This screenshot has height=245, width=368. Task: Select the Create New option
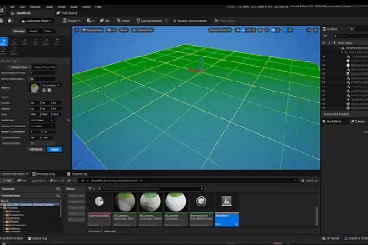click(19, 67)
